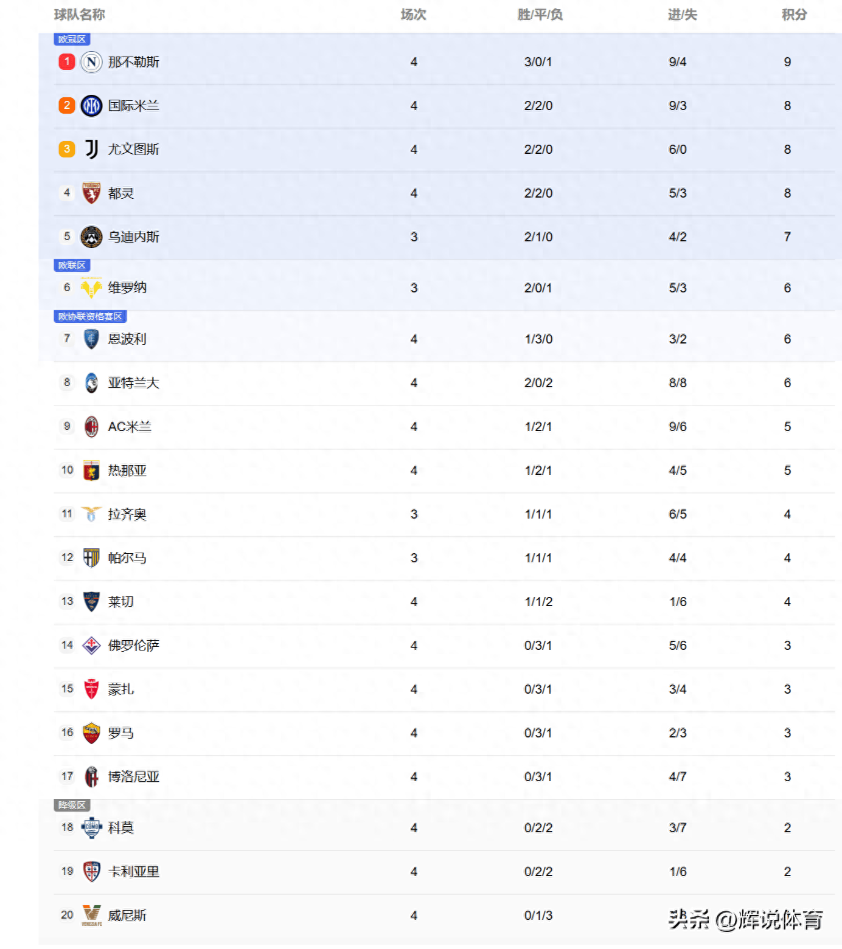Click the 胜/平/负 column header
842x949 pixels.
pos(540,15)
